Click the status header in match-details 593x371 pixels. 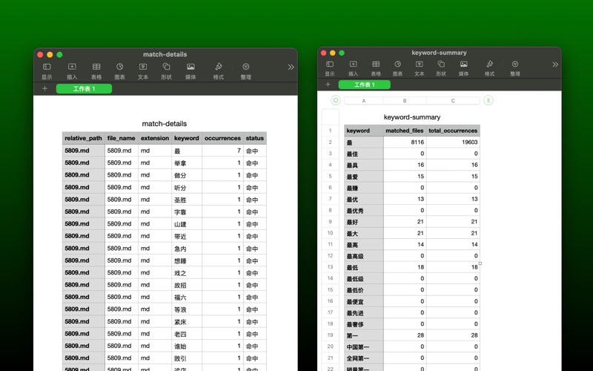click(254, 138)
